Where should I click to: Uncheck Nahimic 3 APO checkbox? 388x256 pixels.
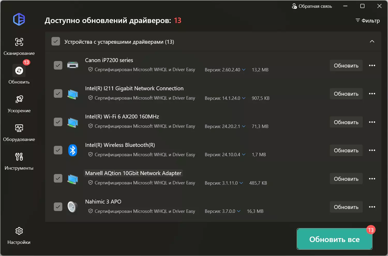[x=58, y=207]
